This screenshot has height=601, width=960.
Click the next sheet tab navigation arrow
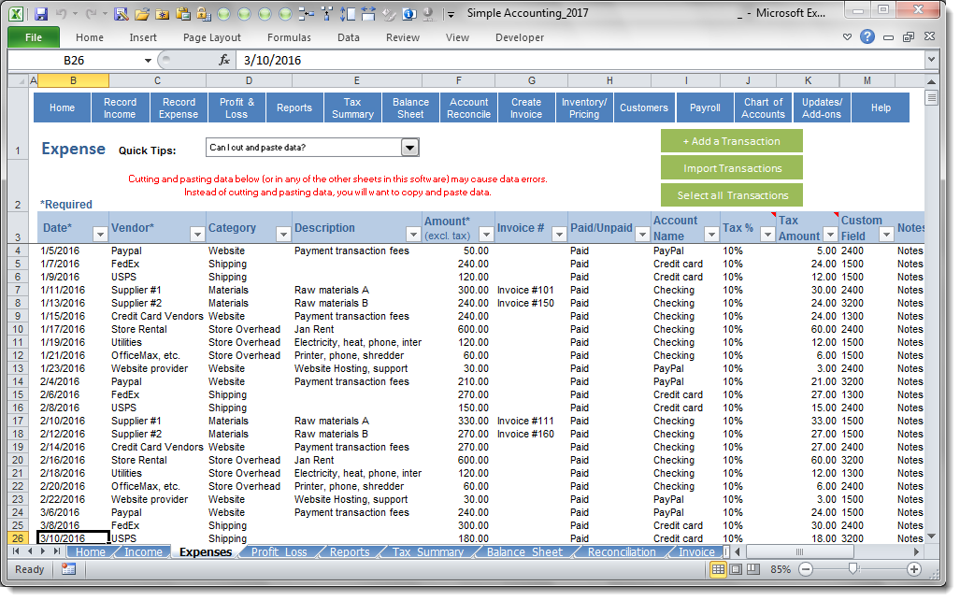point(43,551)
